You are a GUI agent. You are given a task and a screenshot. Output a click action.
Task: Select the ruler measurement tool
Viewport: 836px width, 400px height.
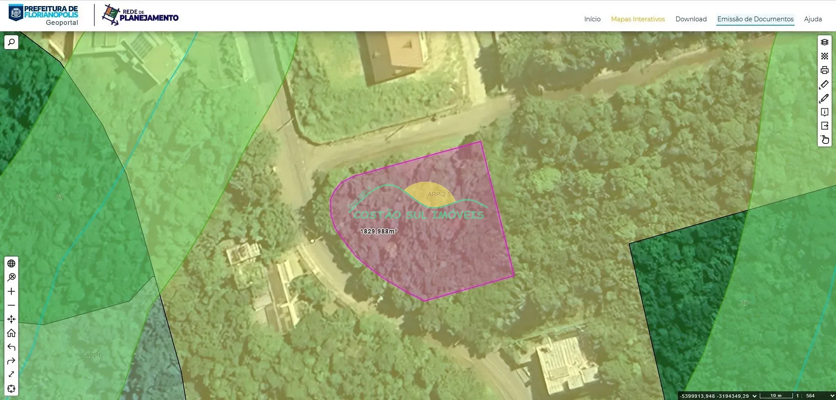(824, 84)
